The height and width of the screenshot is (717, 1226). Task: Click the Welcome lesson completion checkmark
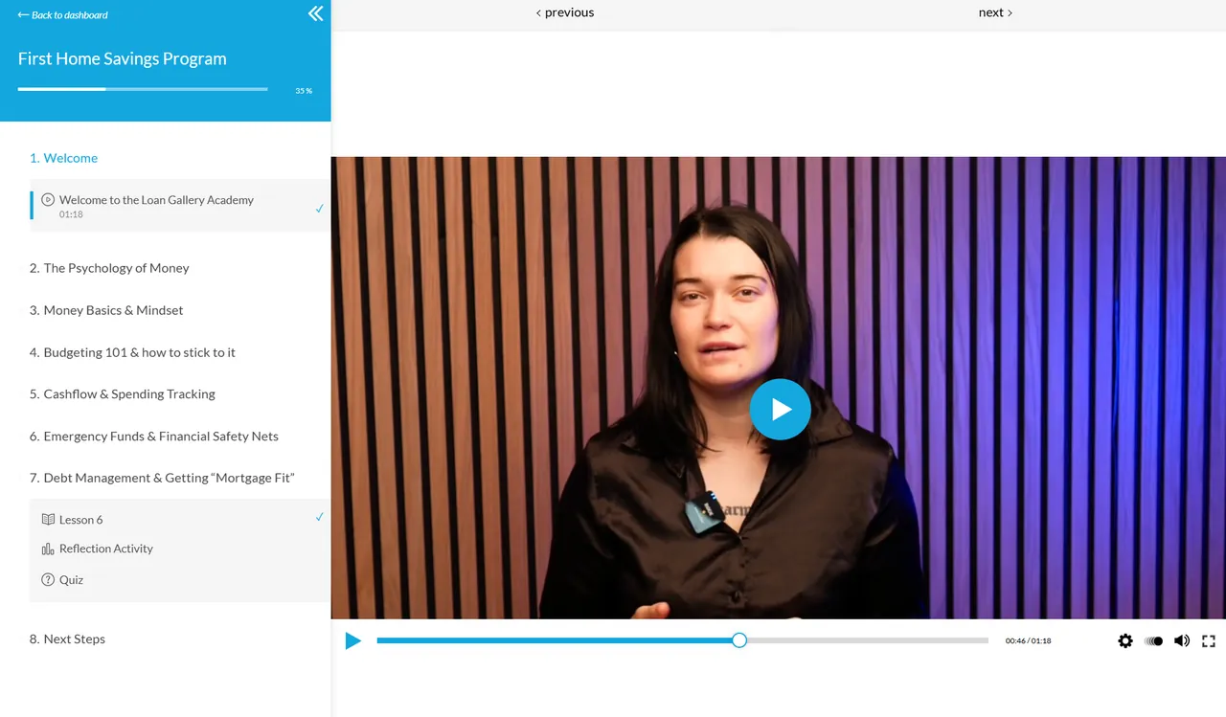320,208
